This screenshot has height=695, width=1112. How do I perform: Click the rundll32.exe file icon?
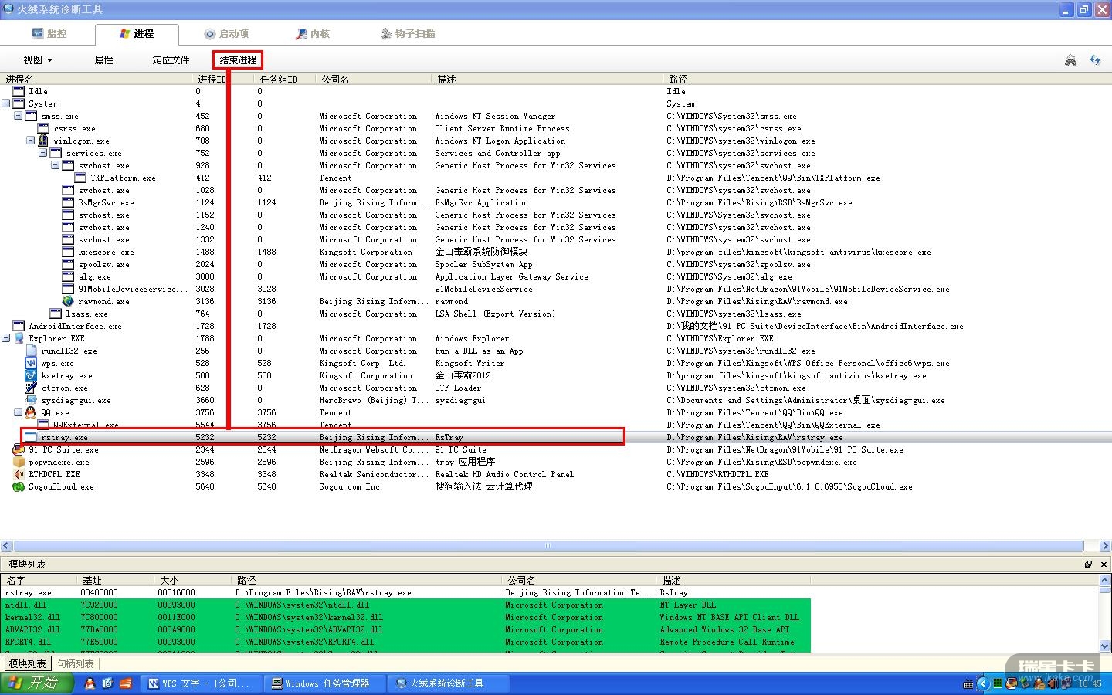pyautogui.click(x=31, y=351)
